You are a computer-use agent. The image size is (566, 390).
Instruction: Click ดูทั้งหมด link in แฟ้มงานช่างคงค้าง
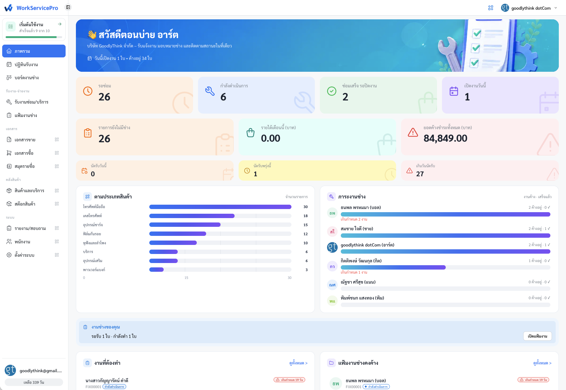(x=542, y=363)
